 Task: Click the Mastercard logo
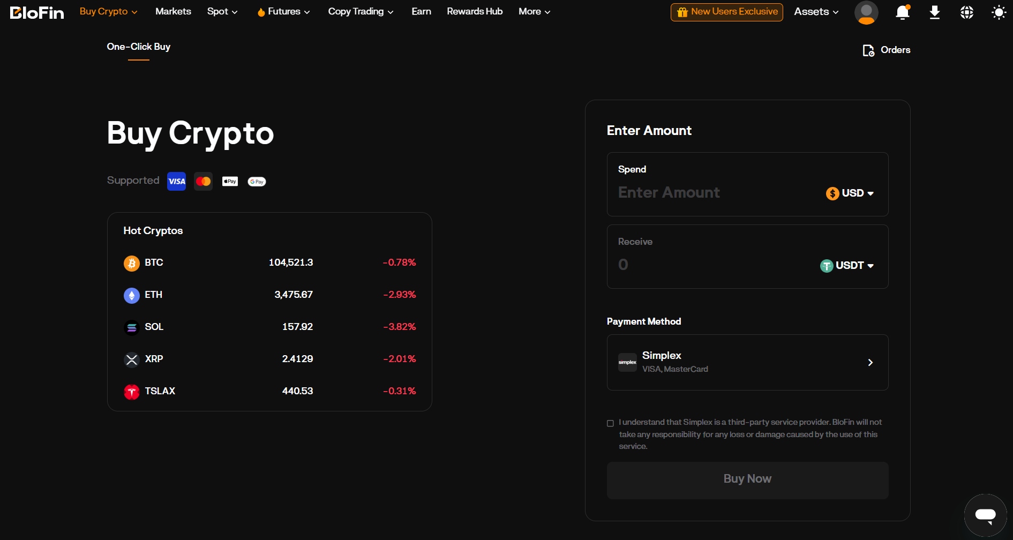[x=203, y=181]
